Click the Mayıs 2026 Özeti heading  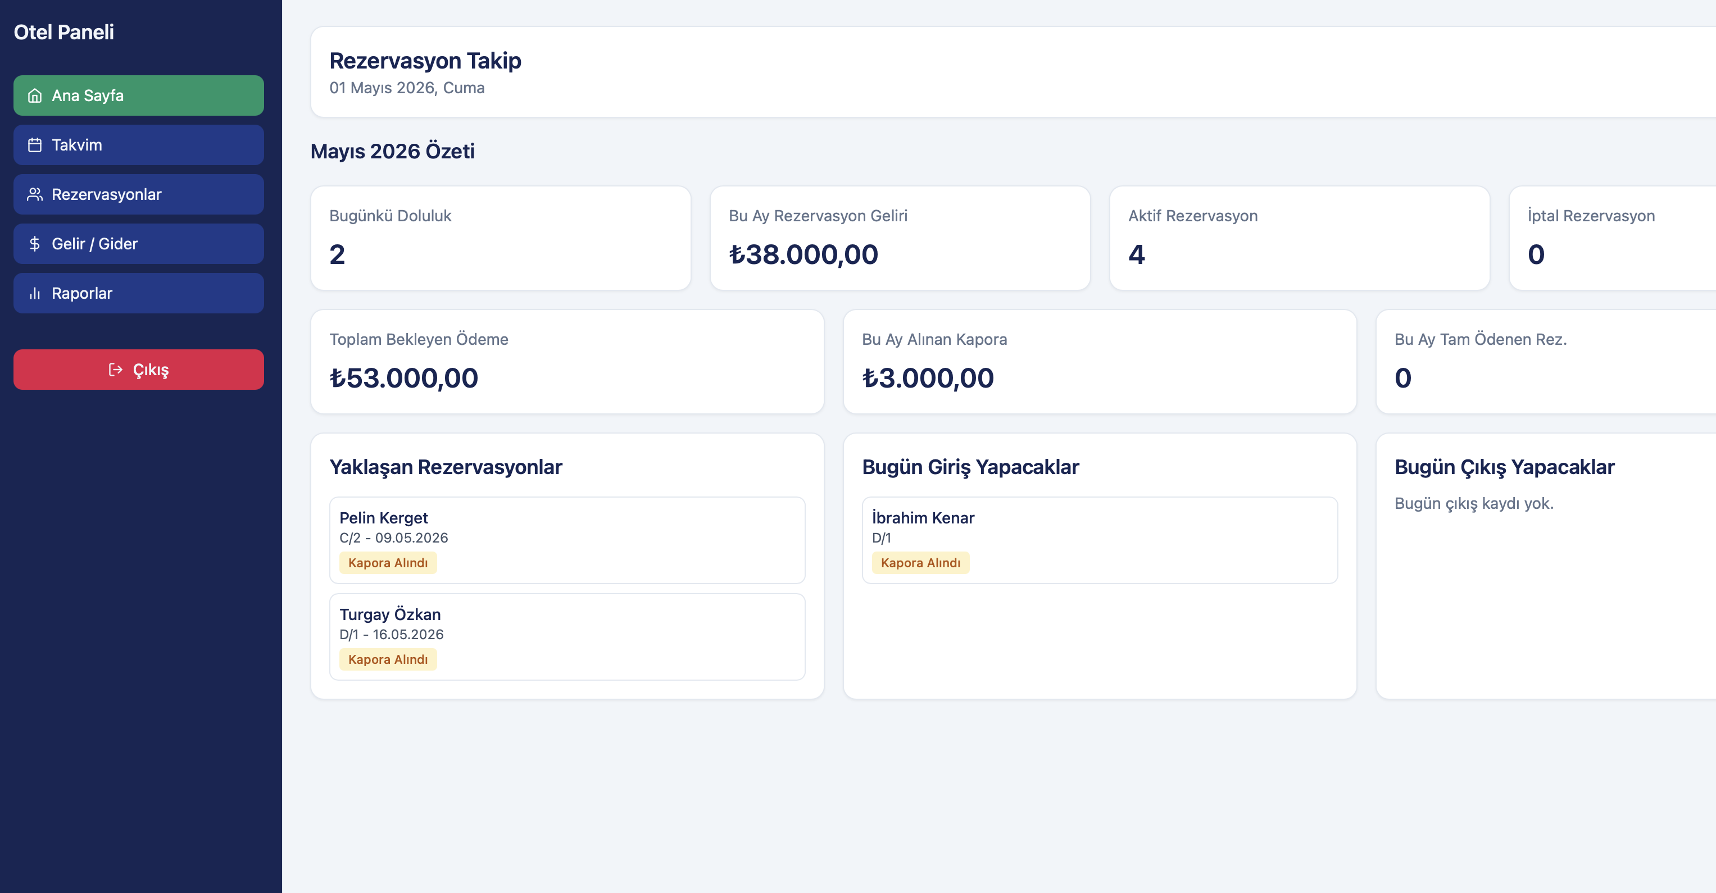pyautogui.click(x=392, y=151)
